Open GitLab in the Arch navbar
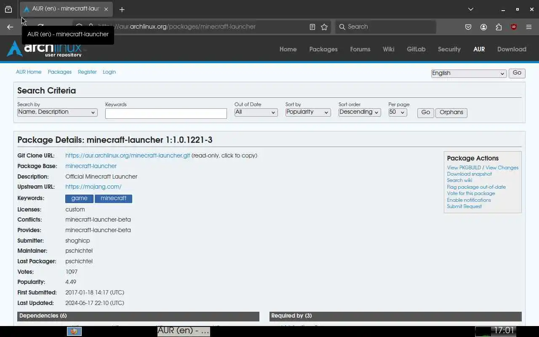The height and width of the screenshot is (337, 539). click(x=416, y=49)
